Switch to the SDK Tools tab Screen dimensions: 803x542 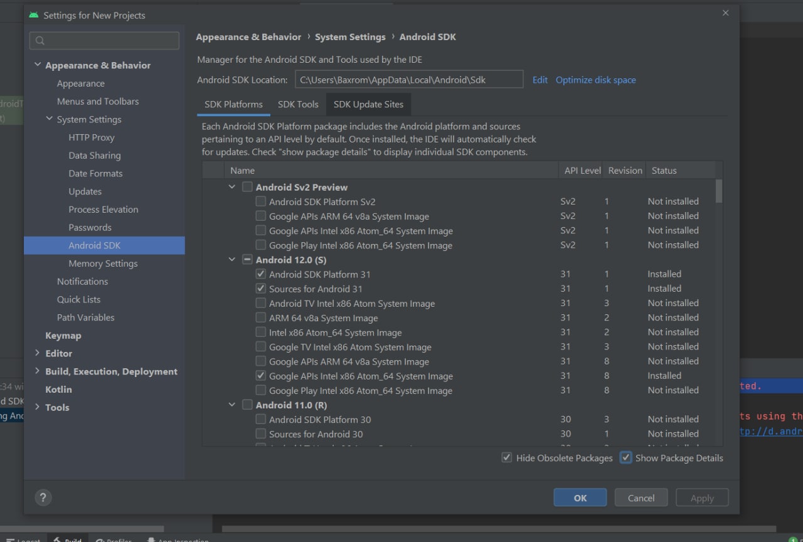pyautogui.click(x=298, y=104)
